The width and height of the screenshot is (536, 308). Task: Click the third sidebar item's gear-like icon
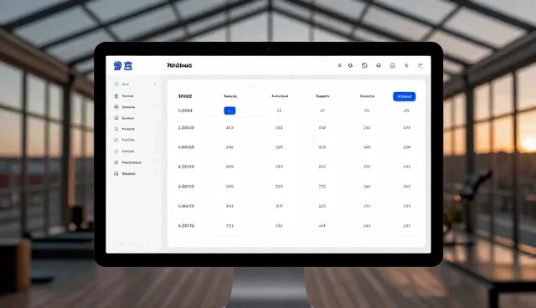116,107
